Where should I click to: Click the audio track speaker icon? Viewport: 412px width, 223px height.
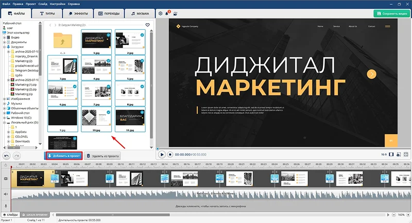[6, 194]
